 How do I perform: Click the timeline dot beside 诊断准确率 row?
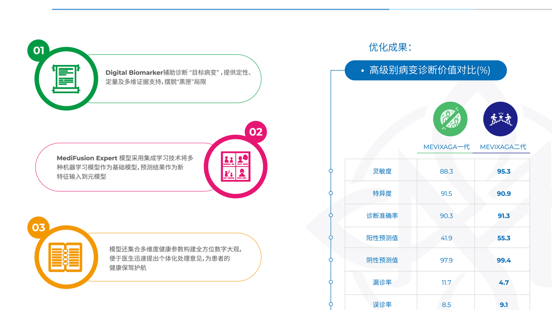[331, 215]
